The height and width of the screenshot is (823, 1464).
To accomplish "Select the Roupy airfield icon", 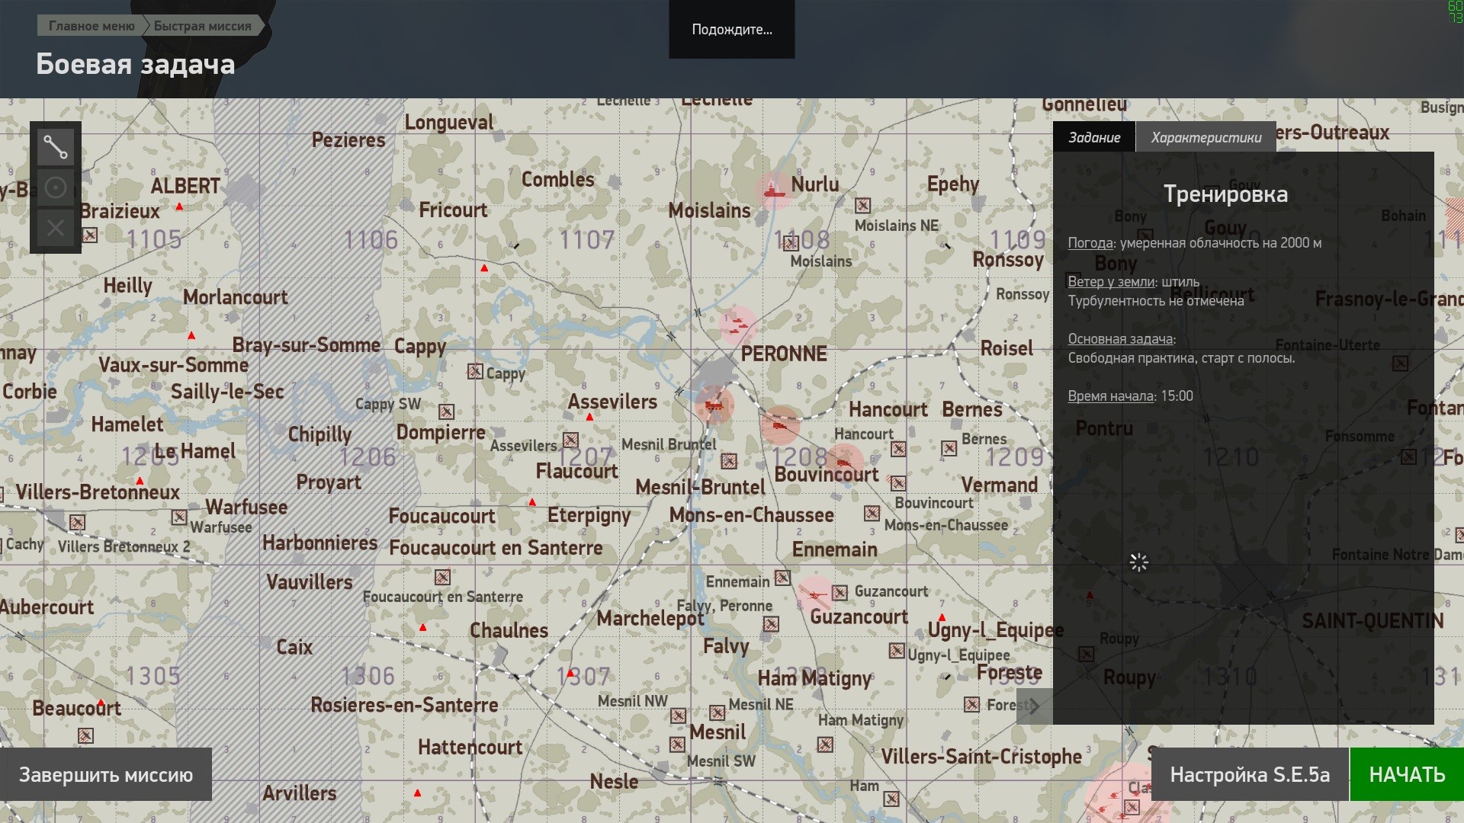I will click(1087, 654).
